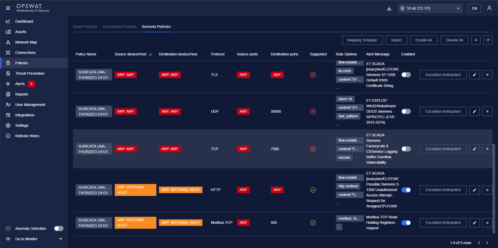
Task: Delete the TLS policy row
Action: 487,75
